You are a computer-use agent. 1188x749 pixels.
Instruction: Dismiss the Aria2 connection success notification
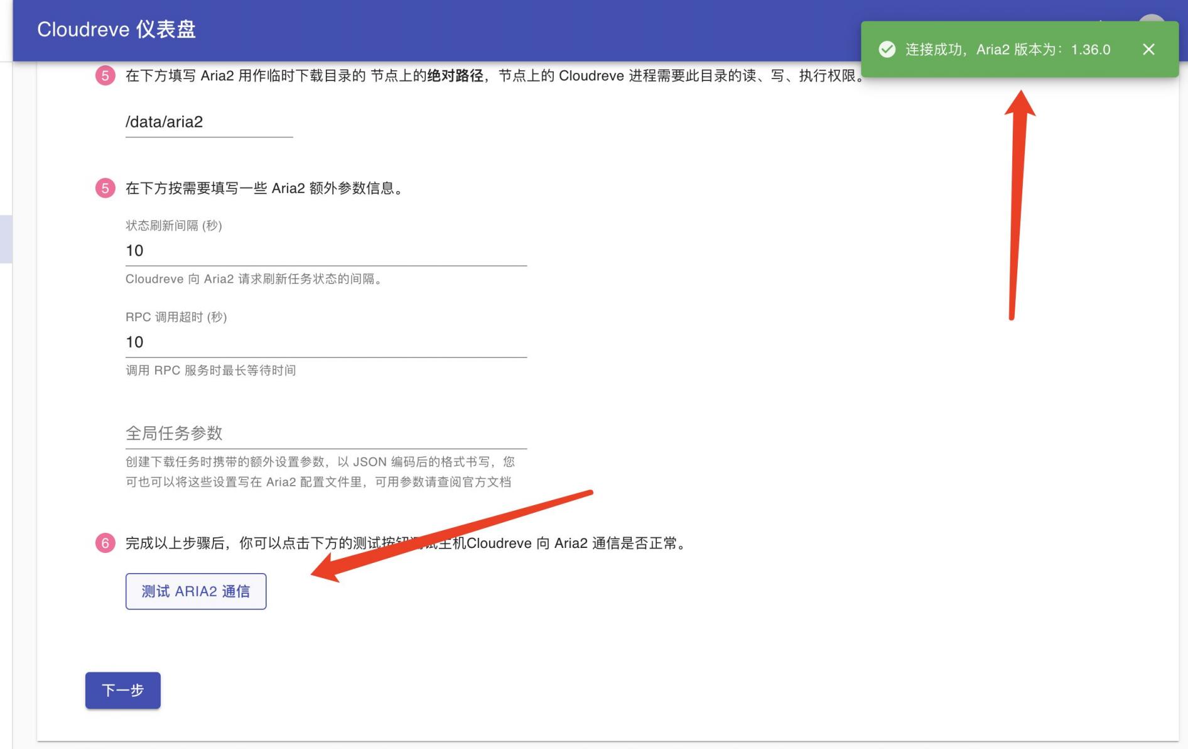(1149, 50)
